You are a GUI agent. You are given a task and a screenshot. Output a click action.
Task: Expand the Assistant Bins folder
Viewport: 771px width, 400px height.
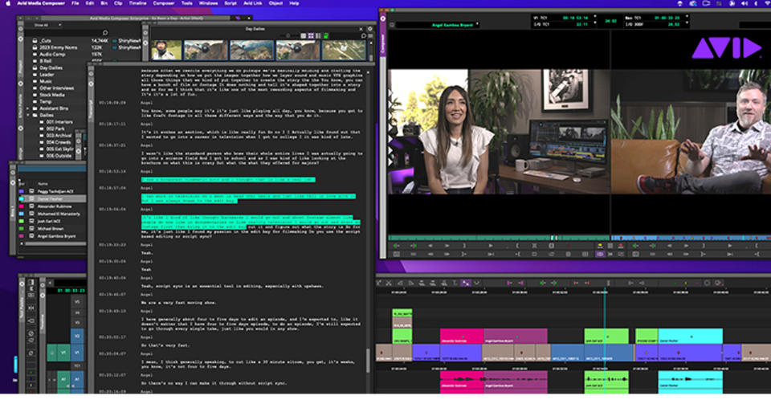coord(28,108)
